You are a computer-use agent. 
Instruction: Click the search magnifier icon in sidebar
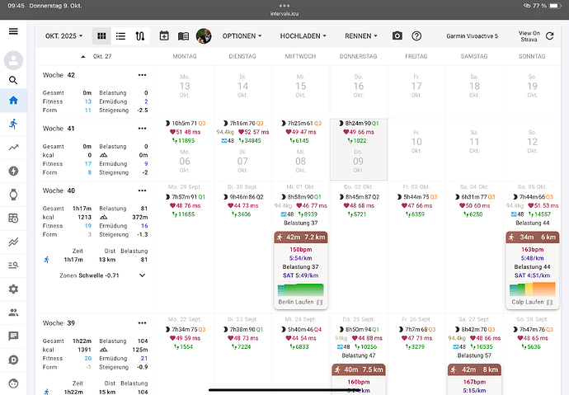pyautogui.click(x=13, y=80)
